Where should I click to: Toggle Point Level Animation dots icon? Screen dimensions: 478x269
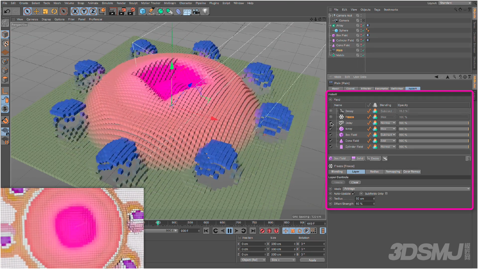[x=313, y=231]
